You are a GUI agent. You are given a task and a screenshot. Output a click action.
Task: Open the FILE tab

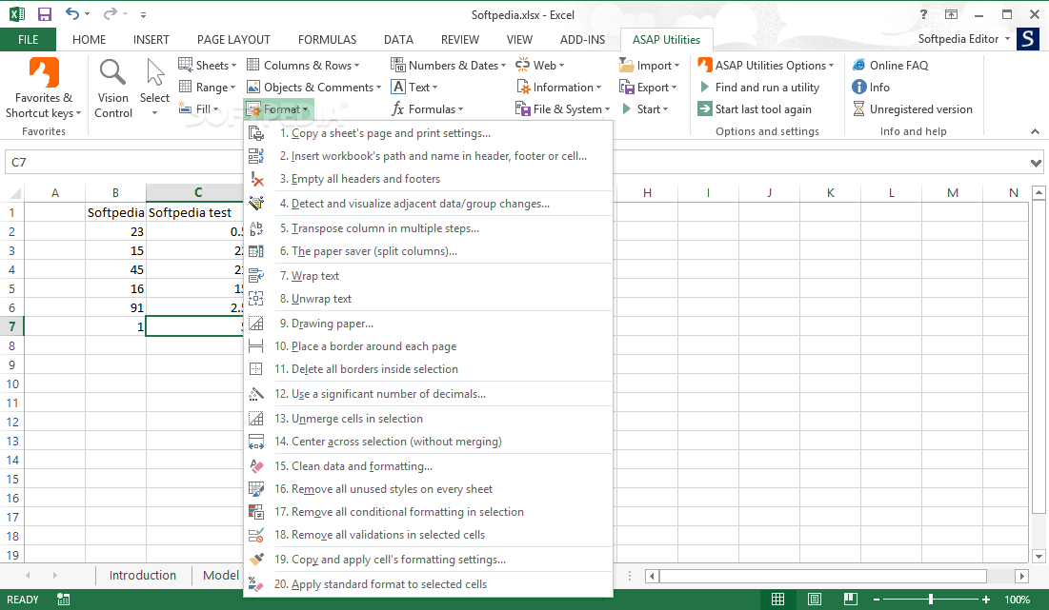(28, 39)
